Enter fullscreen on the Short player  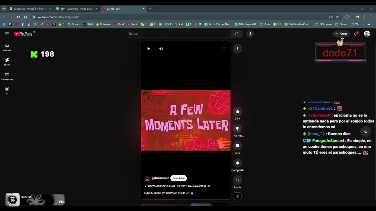[223, 49]
